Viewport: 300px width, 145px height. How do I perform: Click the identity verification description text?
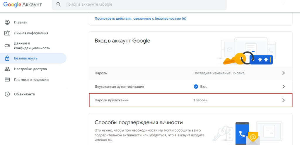coord(150,135)
